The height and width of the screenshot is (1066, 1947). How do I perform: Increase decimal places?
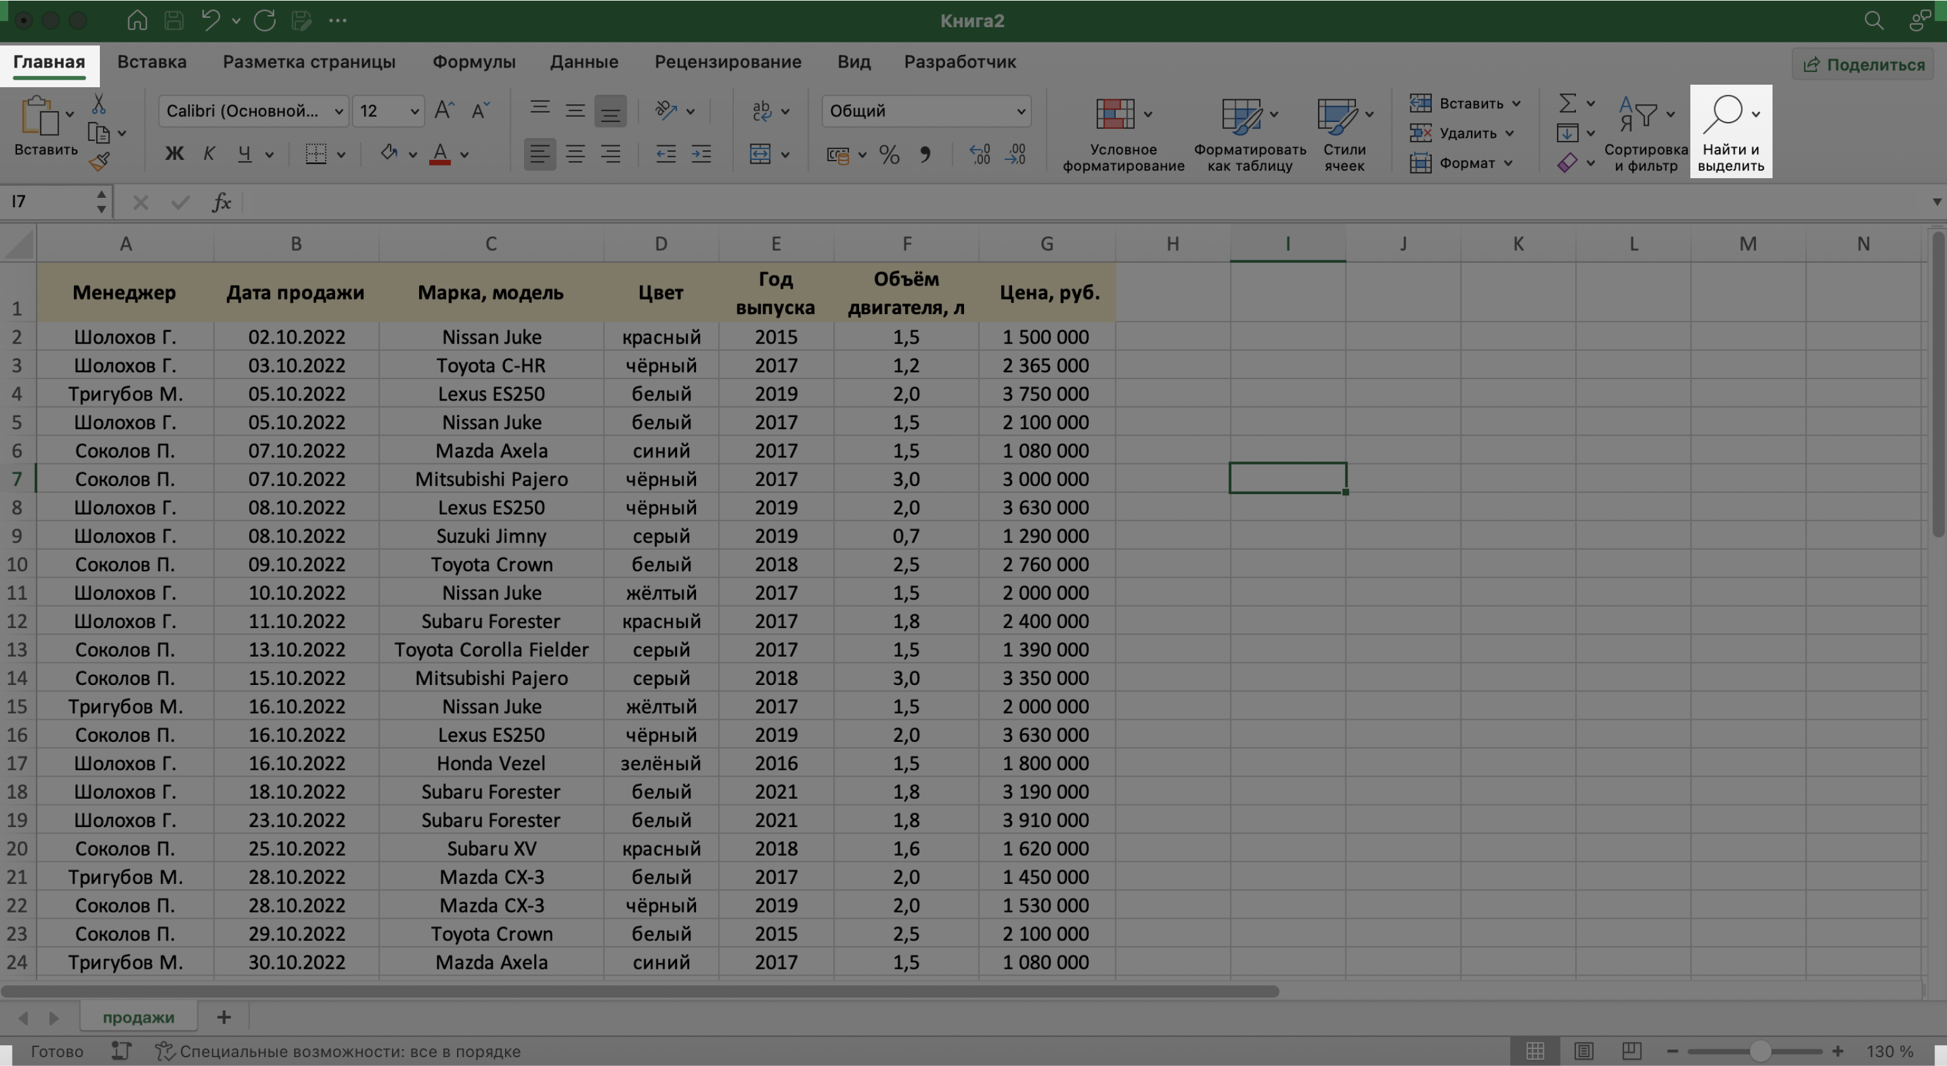980,154
